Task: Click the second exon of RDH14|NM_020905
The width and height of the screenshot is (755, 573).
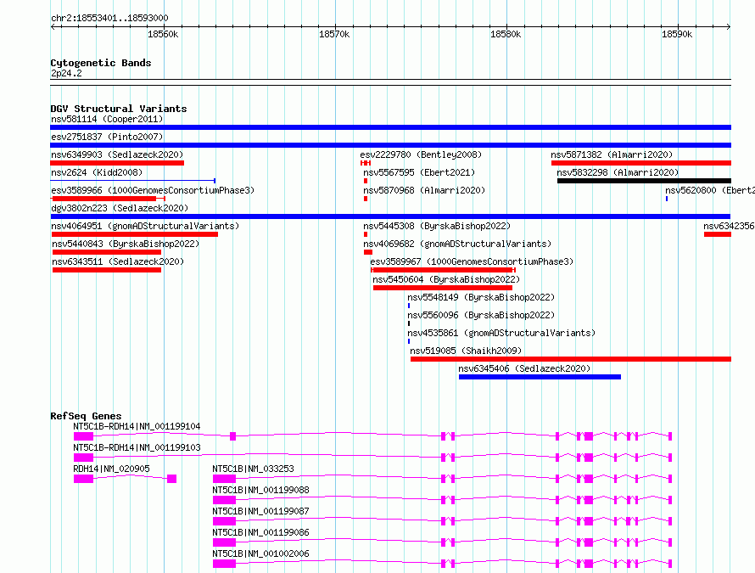Action: coord(172,479)
